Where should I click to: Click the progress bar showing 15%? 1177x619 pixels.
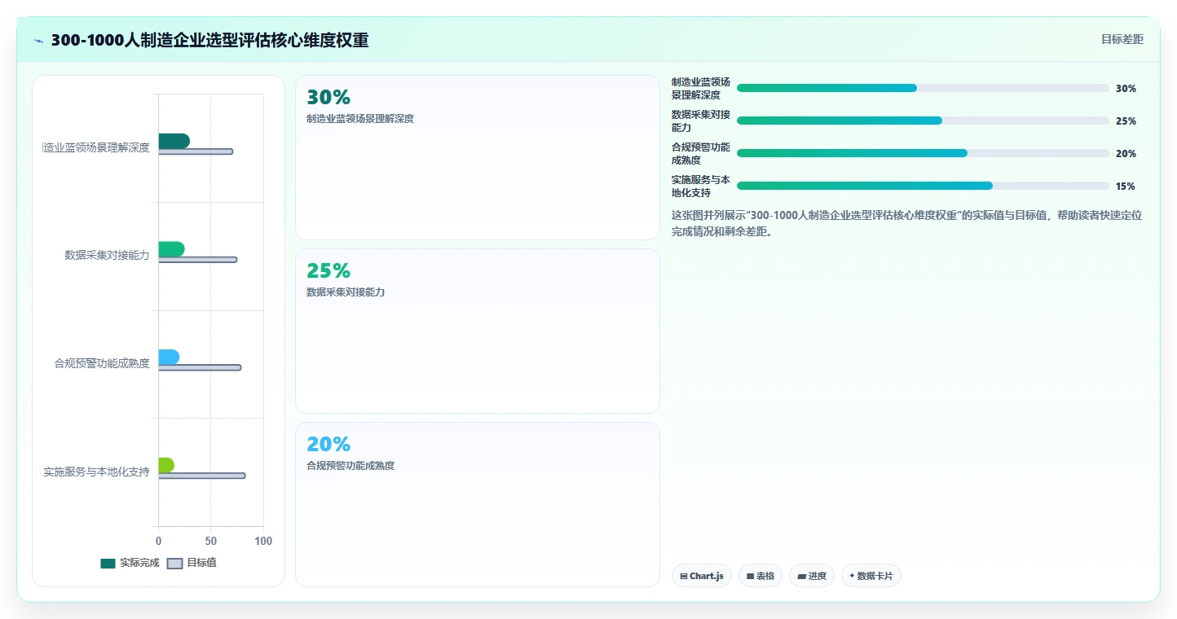tap(923, 186)
